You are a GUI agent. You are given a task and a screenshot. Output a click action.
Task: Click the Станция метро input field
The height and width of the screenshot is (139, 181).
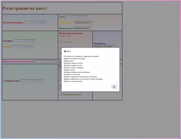coord(32,81)
